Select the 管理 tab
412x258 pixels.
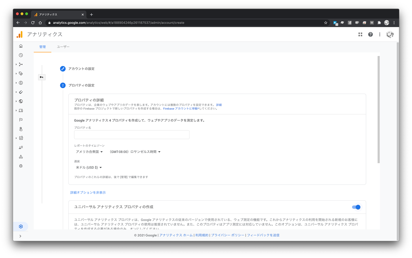[42, 47]
